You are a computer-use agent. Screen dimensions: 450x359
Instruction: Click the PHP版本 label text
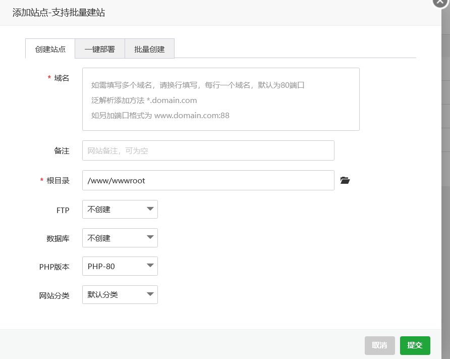[54, 267]
